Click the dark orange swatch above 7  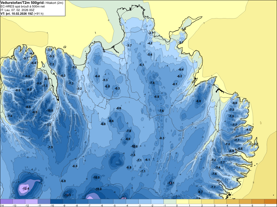coord(270,201)
